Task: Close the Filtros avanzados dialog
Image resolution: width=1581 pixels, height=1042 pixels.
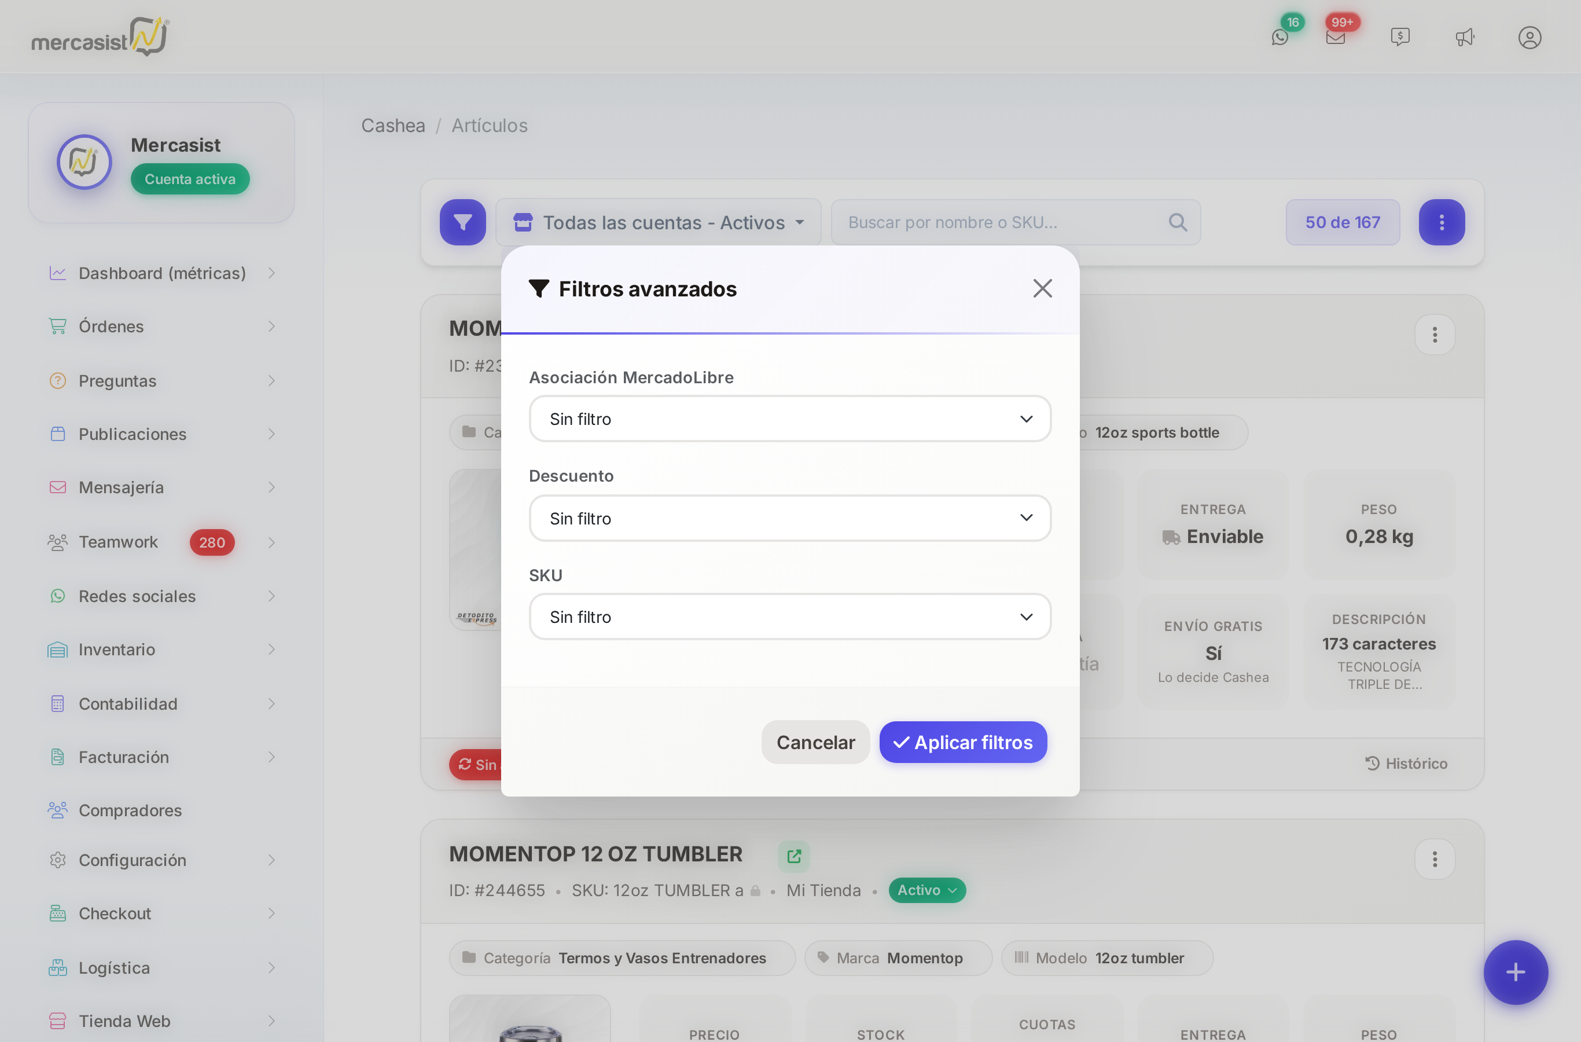Action: pyautogui.click(x=1042, y=288)
